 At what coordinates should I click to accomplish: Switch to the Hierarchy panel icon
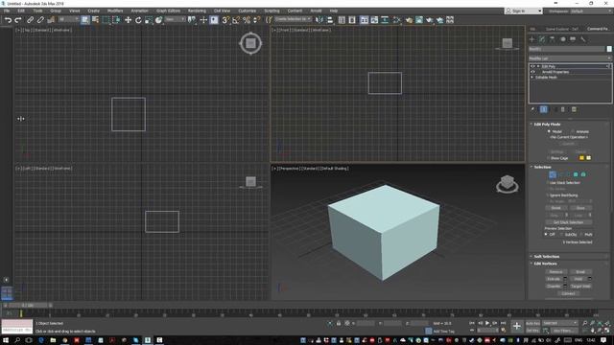click(x=553, y=39)
